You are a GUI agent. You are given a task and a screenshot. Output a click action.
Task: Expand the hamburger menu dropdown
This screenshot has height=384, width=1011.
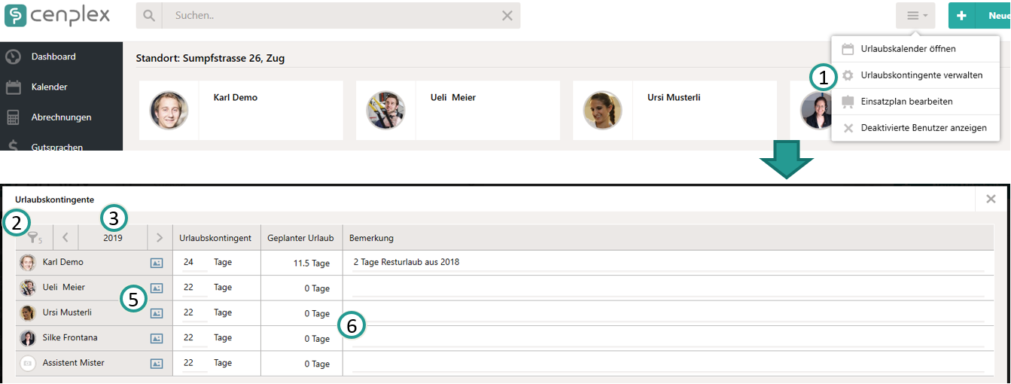coord(915,16)
